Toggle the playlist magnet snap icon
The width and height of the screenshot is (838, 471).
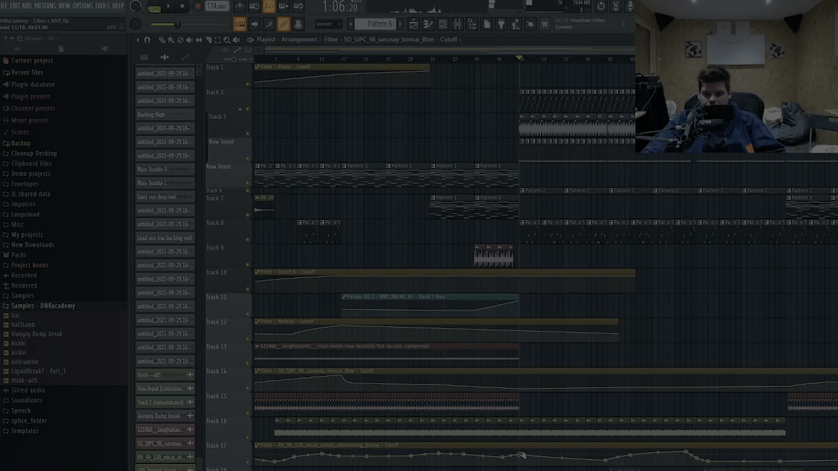(x=147, y=40)
